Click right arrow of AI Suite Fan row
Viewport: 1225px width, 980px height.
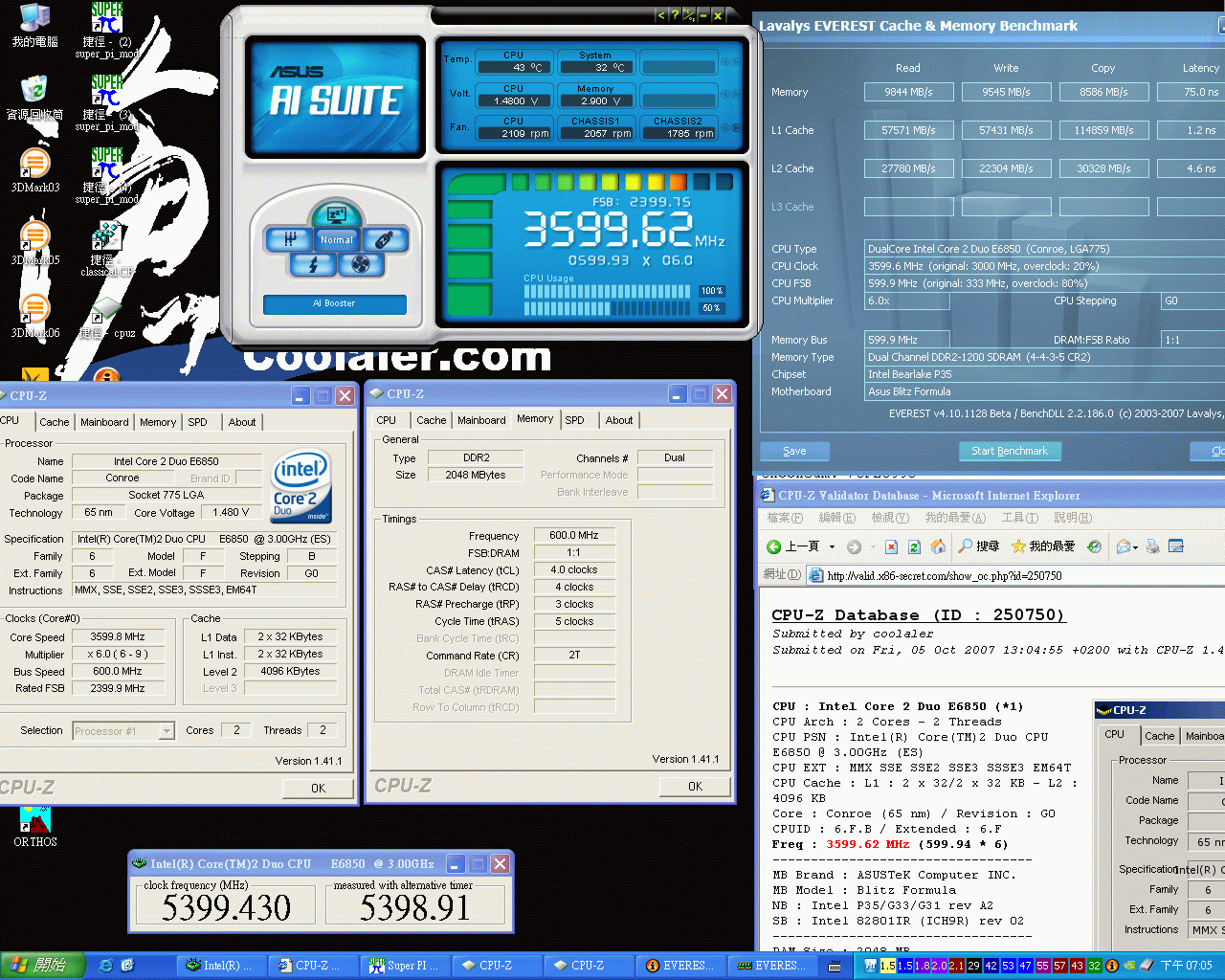(735, 127)
